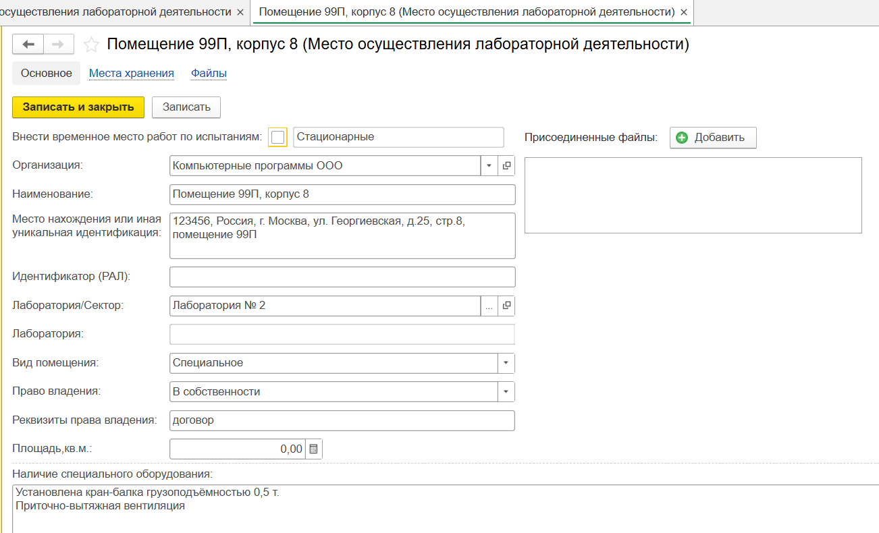The height and width of the screenshot is (533, 879).
Task: Click the forward navigation arrow
Action: click(59, 45)
